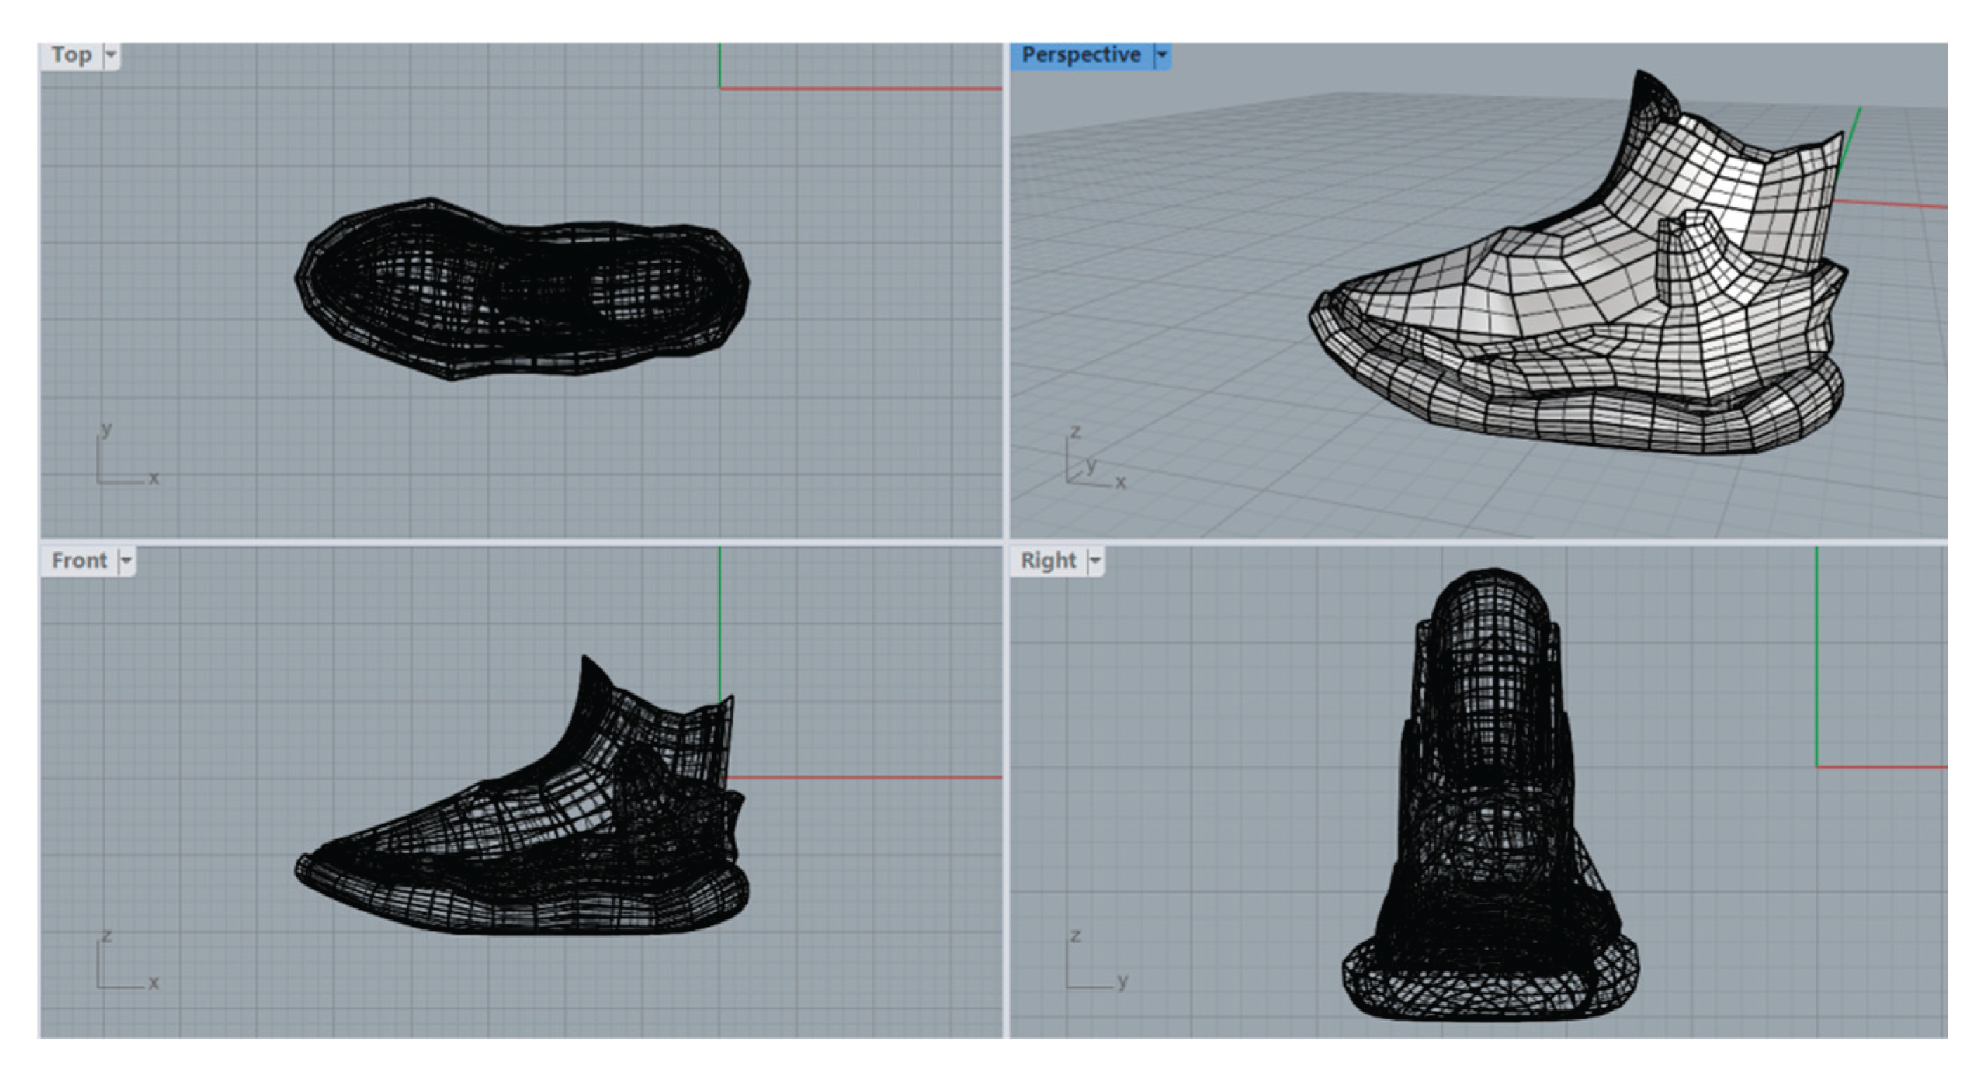The height and width of the screenshot is (1067, 1980).
Task: Click the vertical divider between Top and Perspective
Action: point(1006,292)
